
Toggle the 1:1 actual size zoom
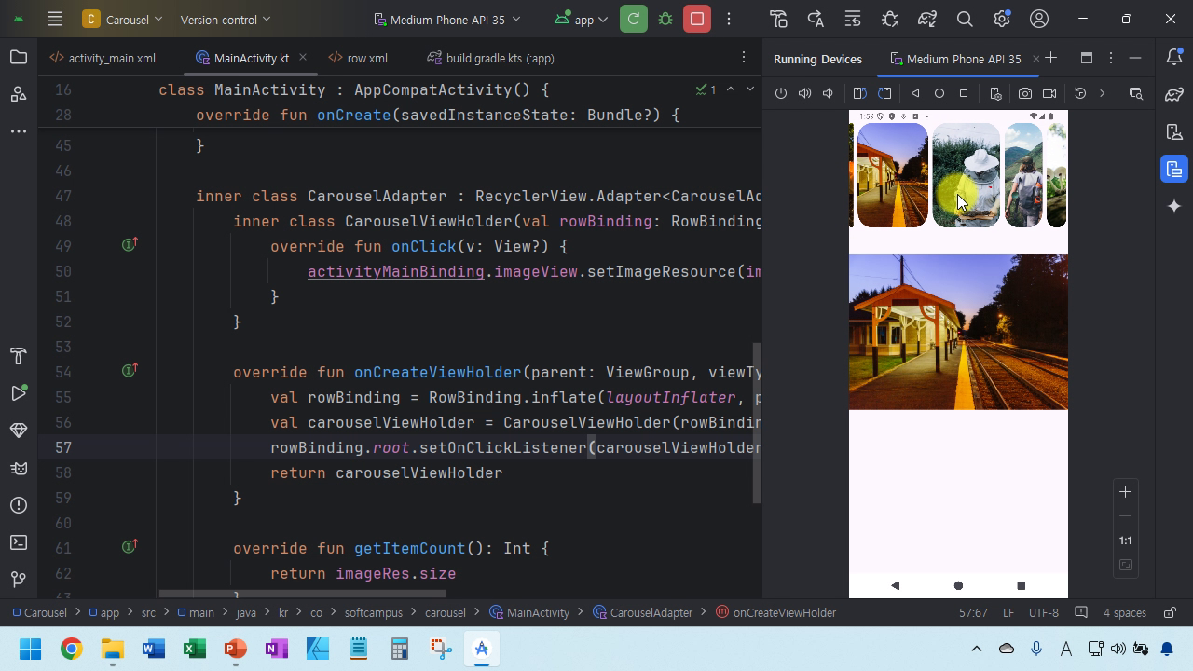coord(1125,541)
